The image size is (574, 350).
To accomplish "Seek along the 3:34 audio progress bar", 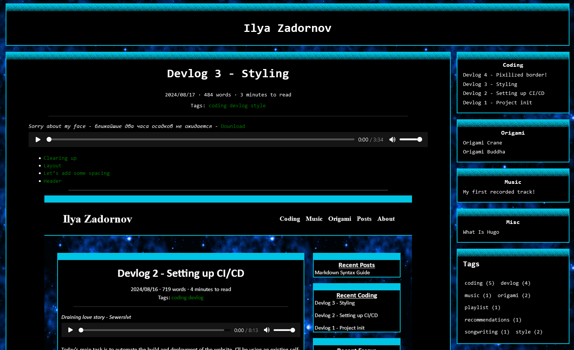I will 201,140.
